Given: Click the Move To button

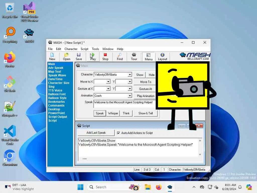Looking at the screenshot, I should point(145,82).
